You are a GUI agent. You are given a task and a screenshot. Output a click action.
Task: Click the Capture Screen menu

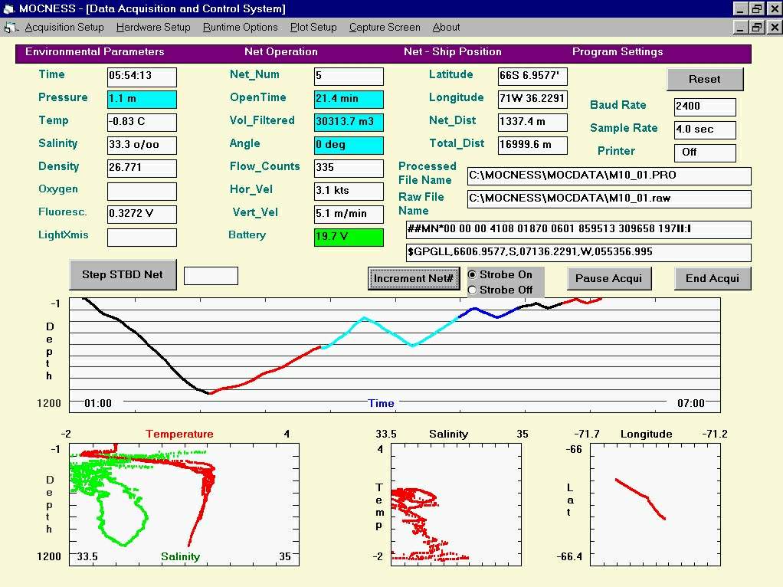(385, 28)
